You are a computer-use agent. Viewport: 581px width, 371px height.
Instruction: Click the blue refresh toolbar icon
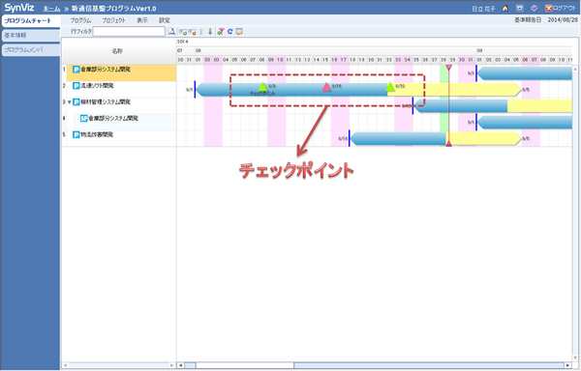tap(229, 32)
